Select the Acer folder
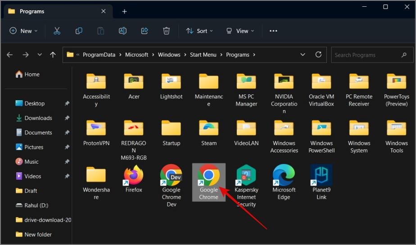Viewport: 416px width, 245px height. (134, 87)
